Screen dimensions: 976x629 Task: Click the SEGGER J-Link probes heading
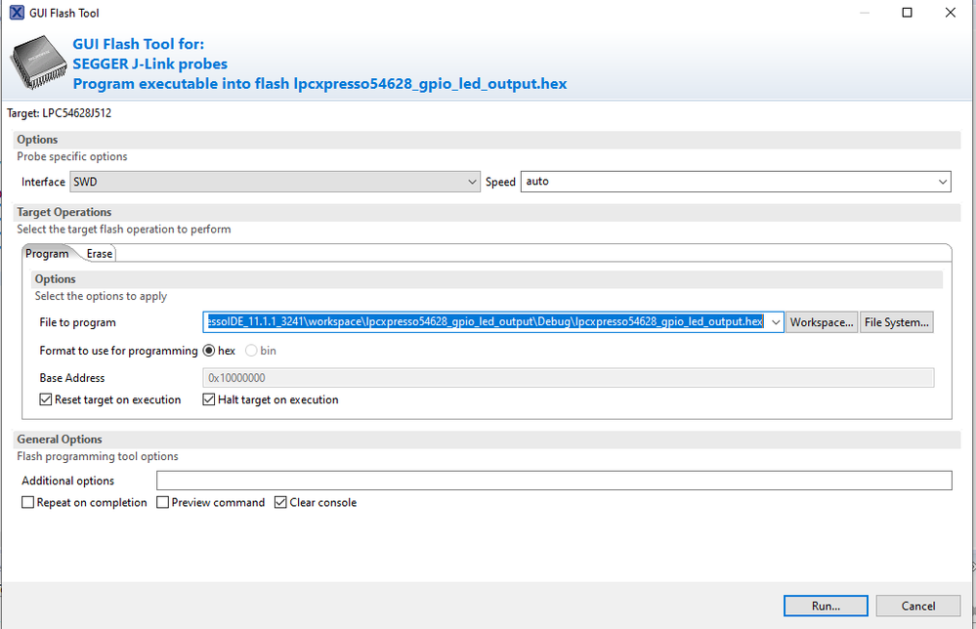[x=150, y=64]
